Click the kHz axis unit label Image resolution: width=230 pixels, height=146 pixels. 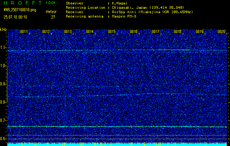[x=3, y=30]
